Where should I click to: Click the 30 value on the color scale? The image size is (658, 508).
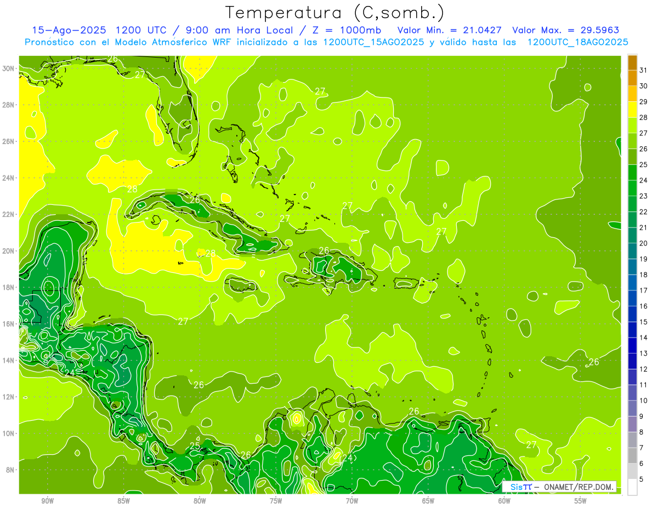pos(644,86)
